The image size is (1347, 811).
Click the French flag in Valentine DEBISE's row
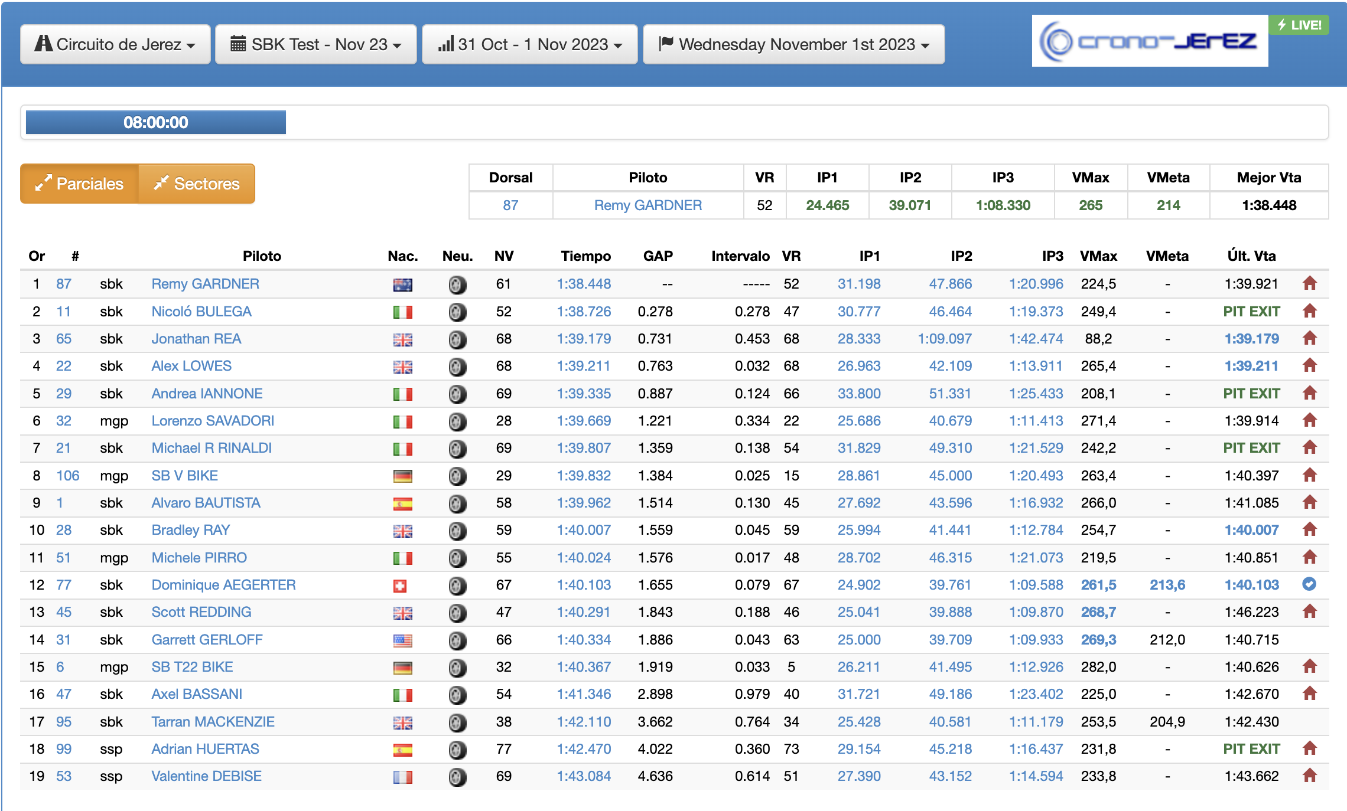tap(403, 777)
